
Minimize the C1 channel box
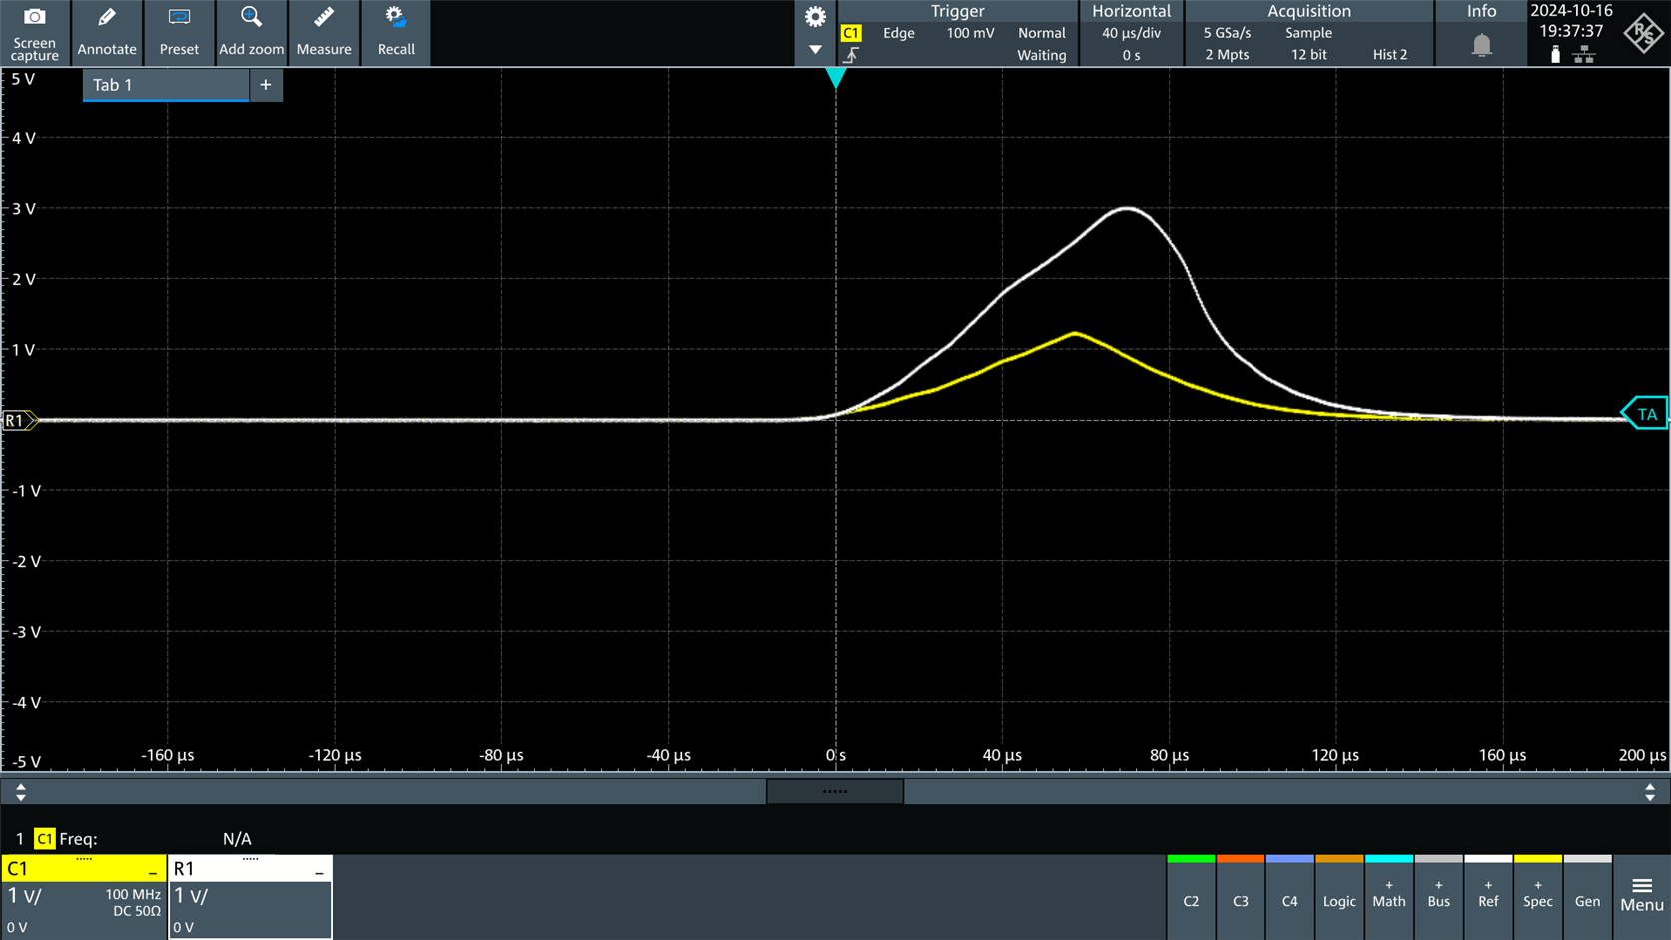(153, 871)
